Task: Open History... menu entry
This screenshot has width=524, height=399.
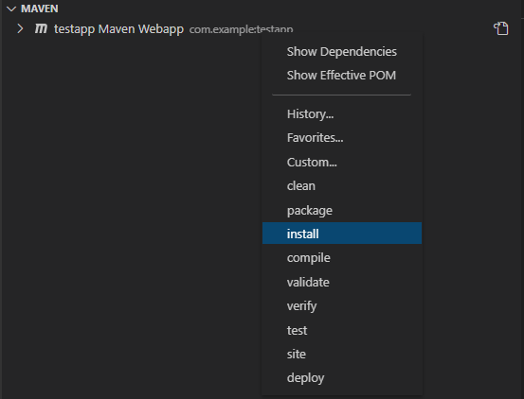Action: click(x=342, y=114)
